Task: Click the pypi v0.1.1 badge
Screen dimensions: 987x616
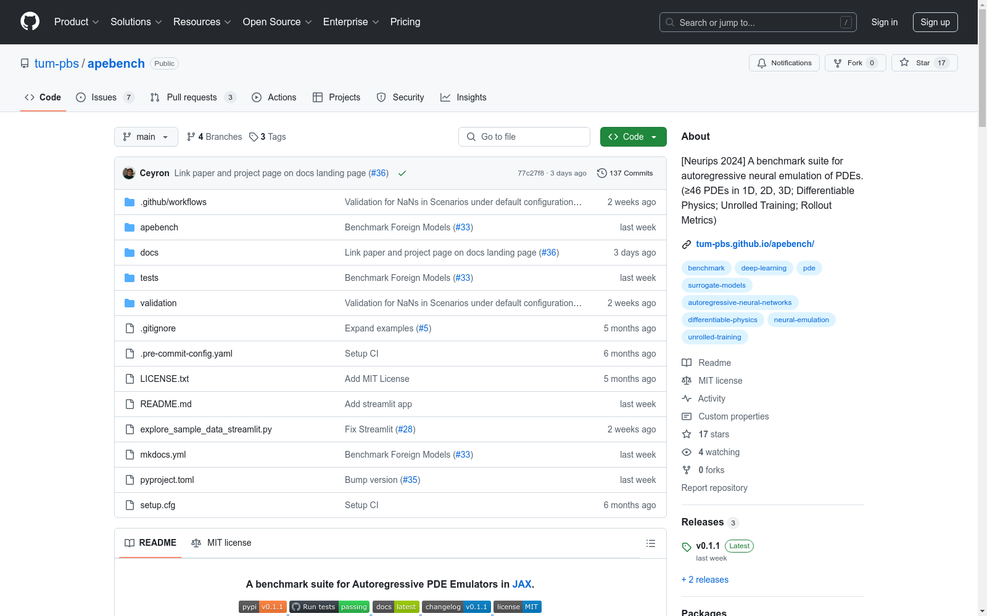Action: point(263,607)
